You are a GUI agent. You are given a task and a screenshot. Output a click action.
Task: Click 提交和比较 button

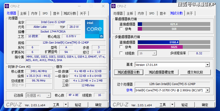tap(195, 72)
